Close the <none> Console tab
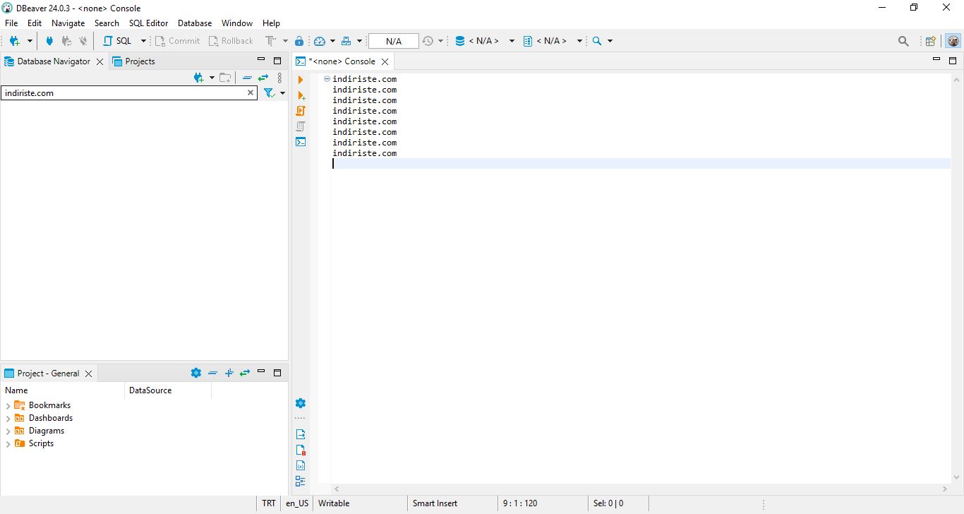 [x=385, y=61]
